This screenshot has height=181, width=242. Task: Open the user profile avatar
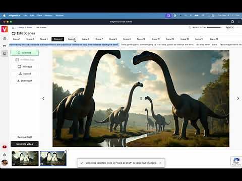[5, 162]
